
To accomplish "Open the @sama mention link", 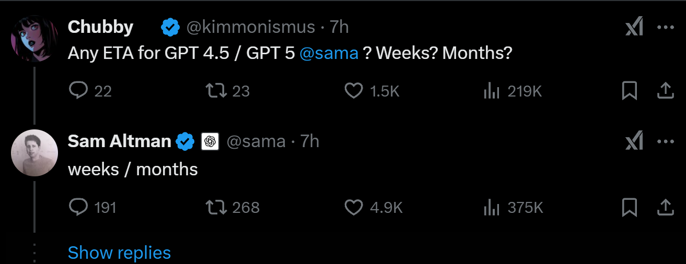I will click(329, 54).
